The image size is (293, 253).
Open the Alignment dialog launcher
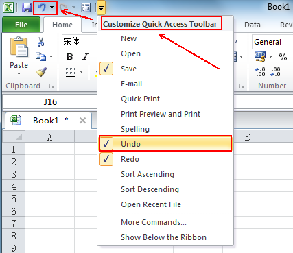pos(242,86)
